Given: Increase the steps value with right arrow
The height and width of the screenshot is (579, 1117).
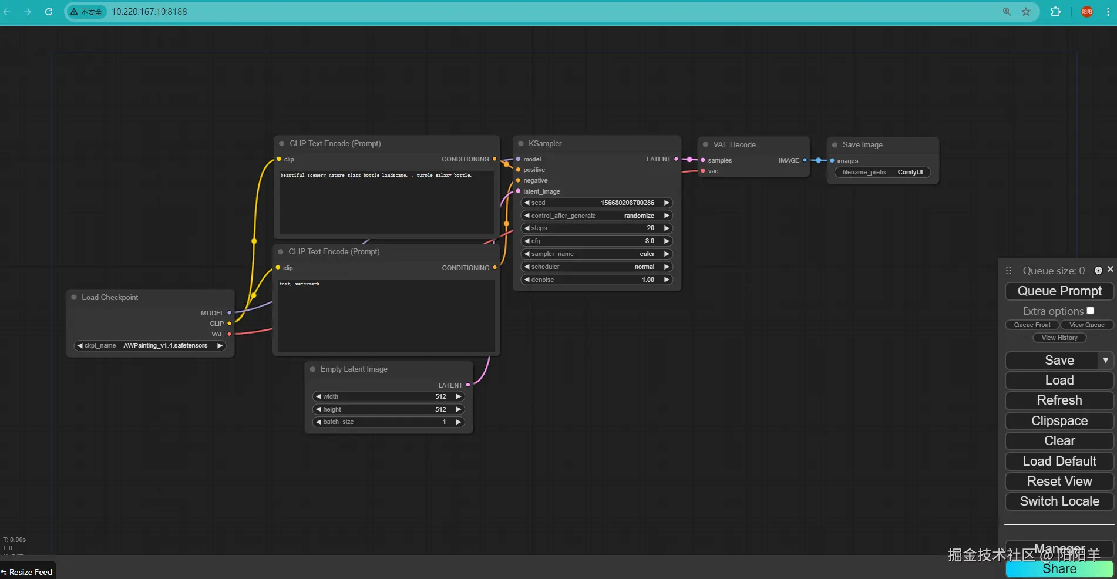Looking at the screenshot, I should click(667, 228).
